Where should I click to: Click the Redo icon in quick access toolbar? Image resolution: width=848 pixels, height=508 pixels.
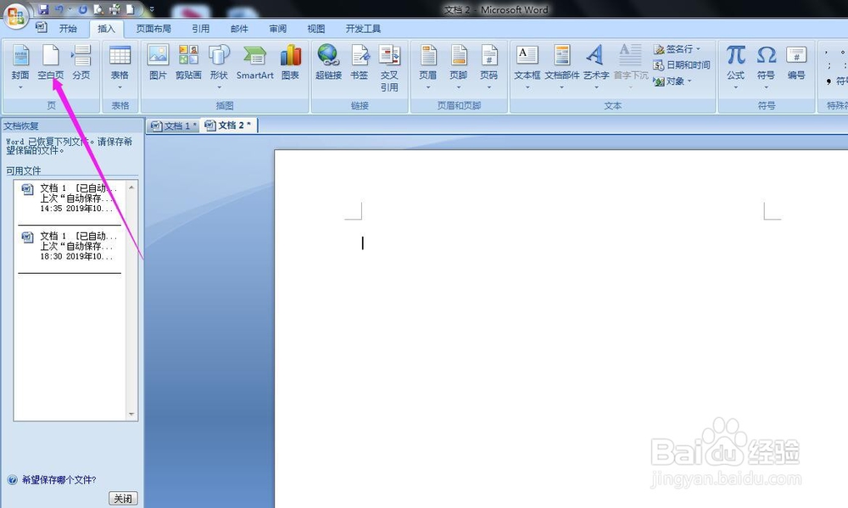coord(83,9)
